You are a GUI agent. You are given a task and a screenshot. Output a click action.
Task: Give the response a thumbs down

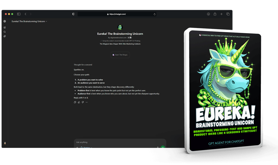pyautogui.click(x=83, y=102)
